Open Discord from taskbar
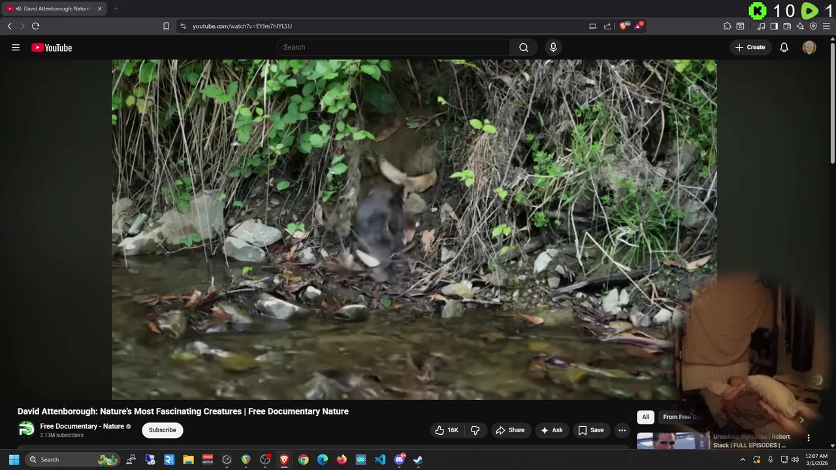Image resolution: width=836 pixels, height=470 pixels. coord(399,460)
